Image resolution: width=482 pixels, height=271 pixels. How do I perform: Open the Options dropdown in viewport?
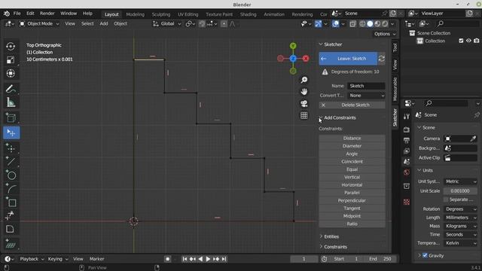pos(385,34)
